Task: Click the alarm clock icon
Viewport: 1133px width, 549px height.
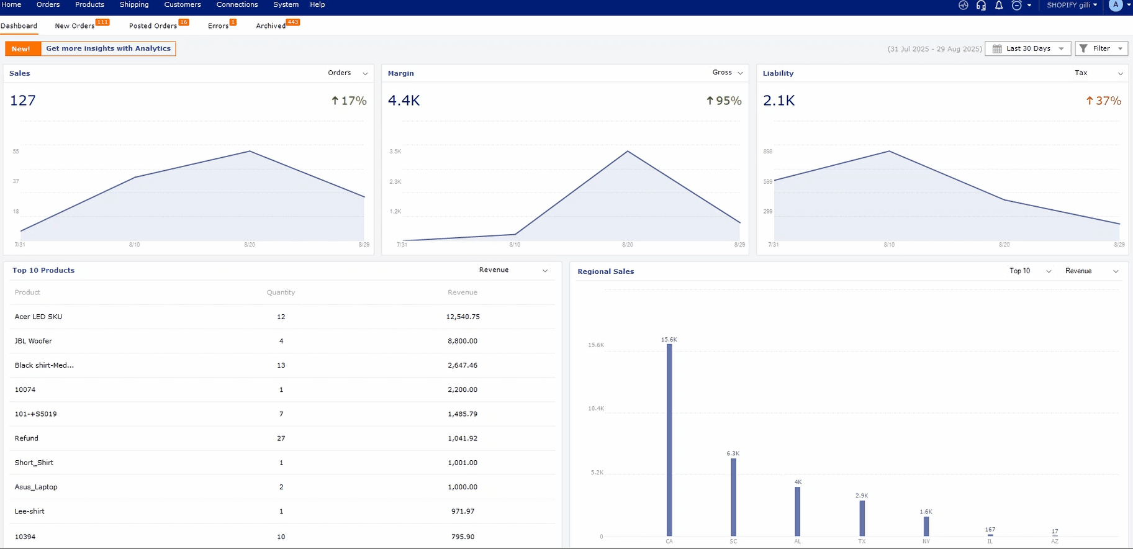Action: tap(1016, 5)
